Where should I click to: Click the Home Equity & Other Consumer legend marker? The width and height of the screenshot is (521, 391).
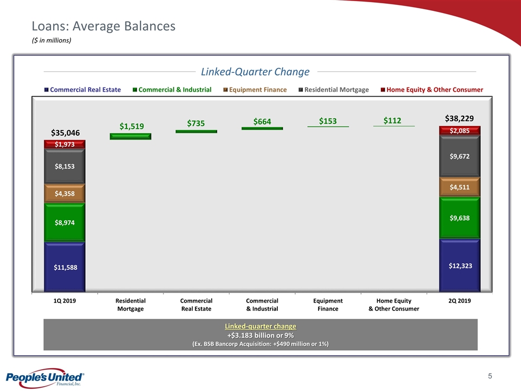pyautogui.click(x=382, y=90)
